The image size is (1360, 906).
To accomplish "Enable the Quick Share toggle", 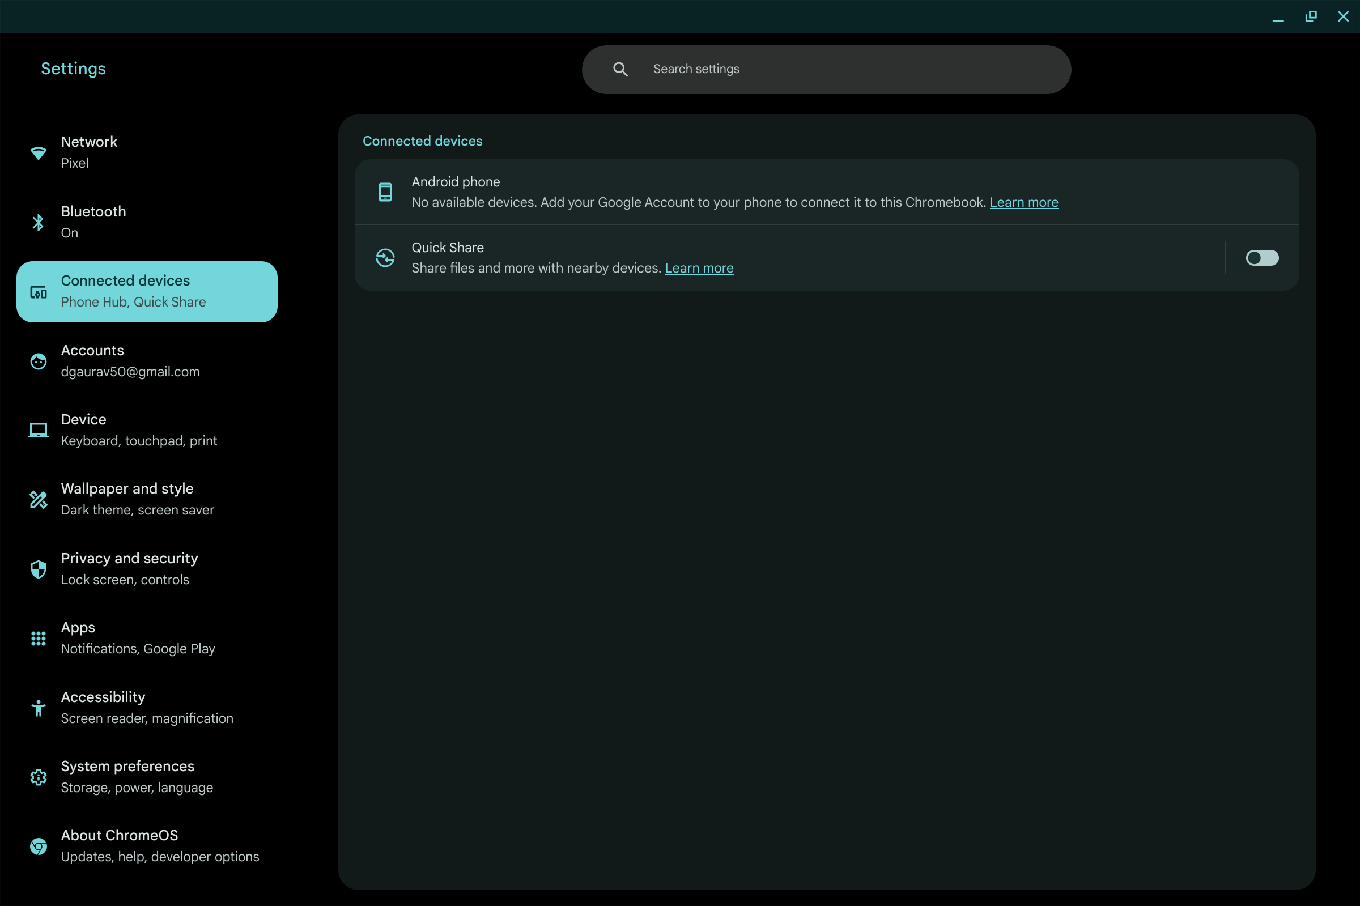I will pyautogui.click(x=1262, y=258).
